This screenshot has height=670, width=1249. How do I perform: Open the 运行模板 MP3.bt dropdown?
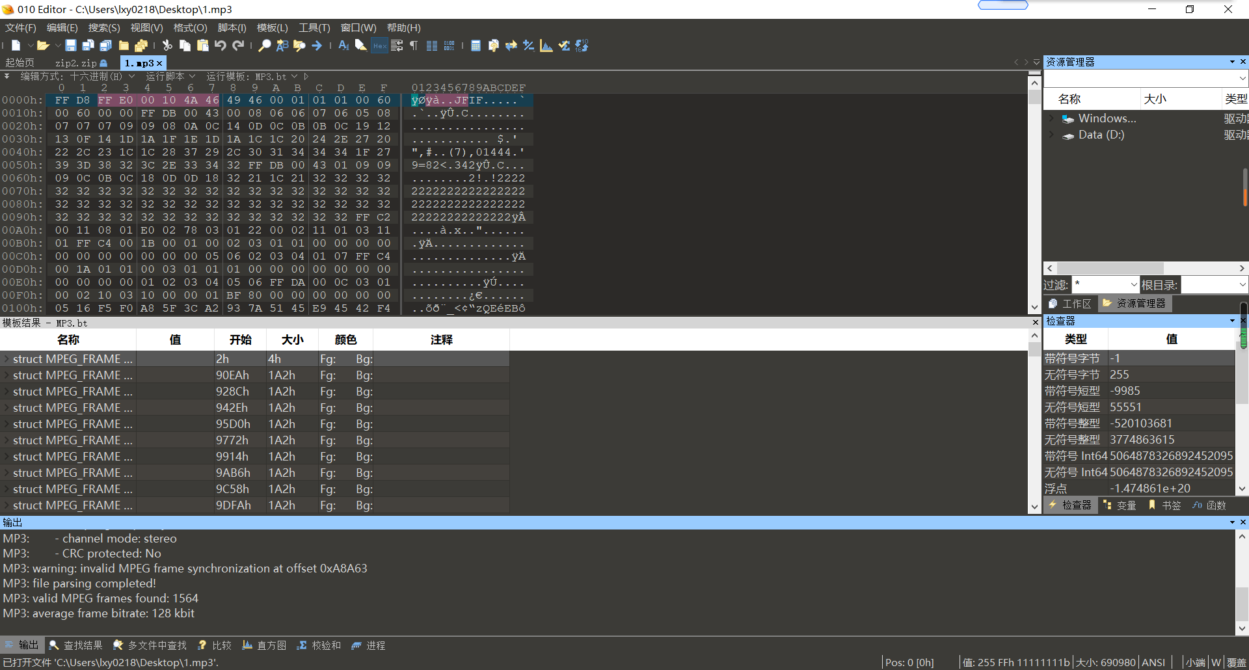click(x=294, y=77)
